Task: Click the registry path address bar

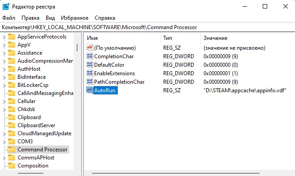Action: [x=147, y=27]
